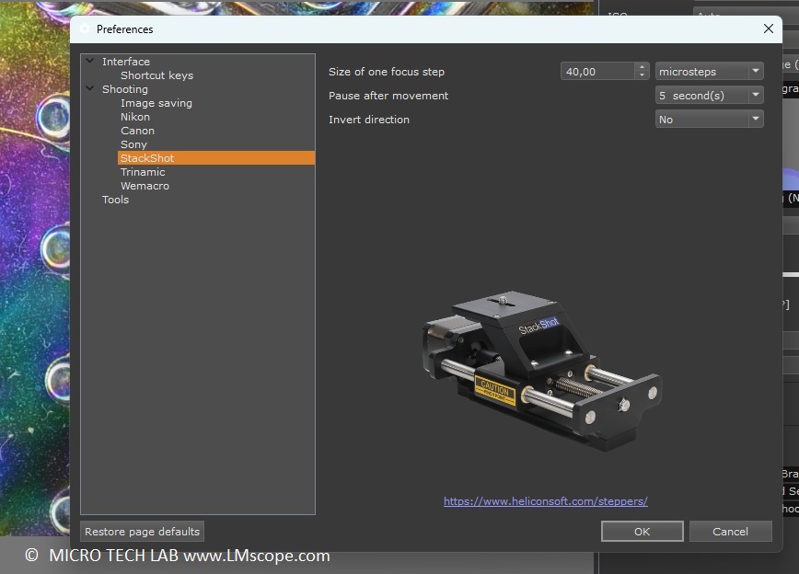
Task: Confirm preferences with the OK button
Action: coord(642,532)
